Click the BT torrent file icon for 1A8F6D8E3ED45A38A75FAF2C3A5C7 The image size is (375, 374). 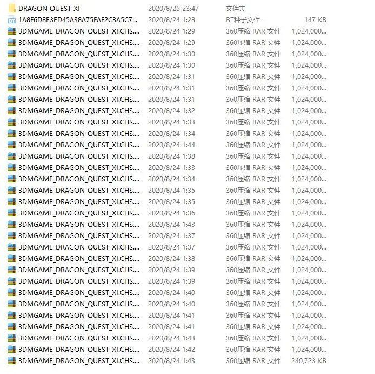click(12, 20)
